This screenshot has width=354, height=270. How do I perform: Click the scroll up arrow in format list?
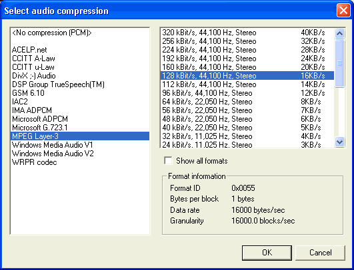[339, 33]
